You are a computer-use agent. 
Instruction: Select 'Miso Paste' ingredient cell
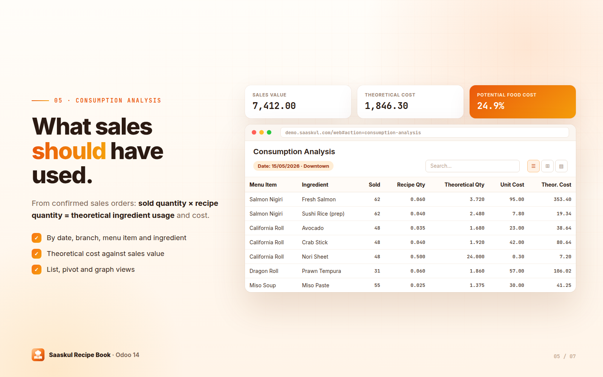pos(315,285)
